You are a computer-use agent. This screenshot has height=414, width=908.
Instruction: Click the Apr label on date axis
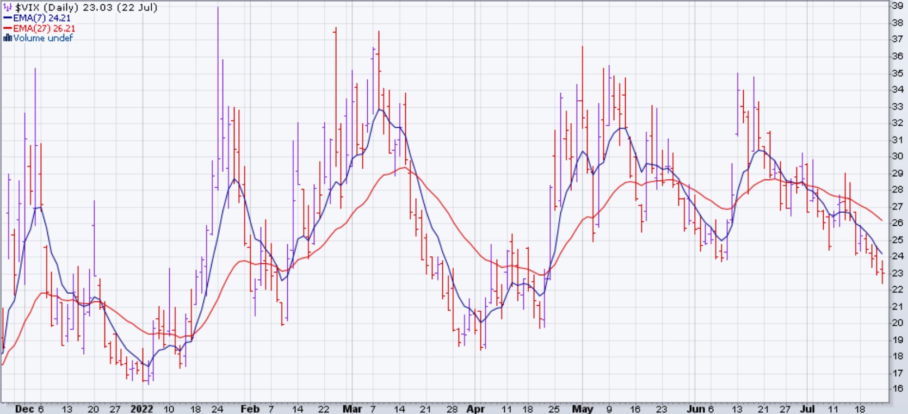(x=475, y=409)
